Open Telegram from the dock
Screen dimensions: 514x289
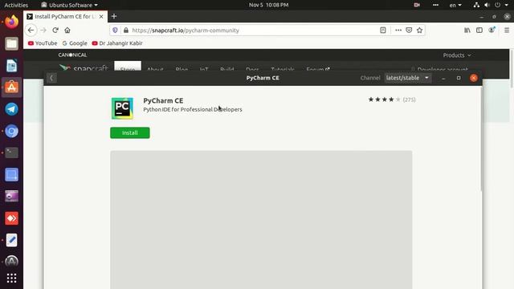tap(12, 109)
